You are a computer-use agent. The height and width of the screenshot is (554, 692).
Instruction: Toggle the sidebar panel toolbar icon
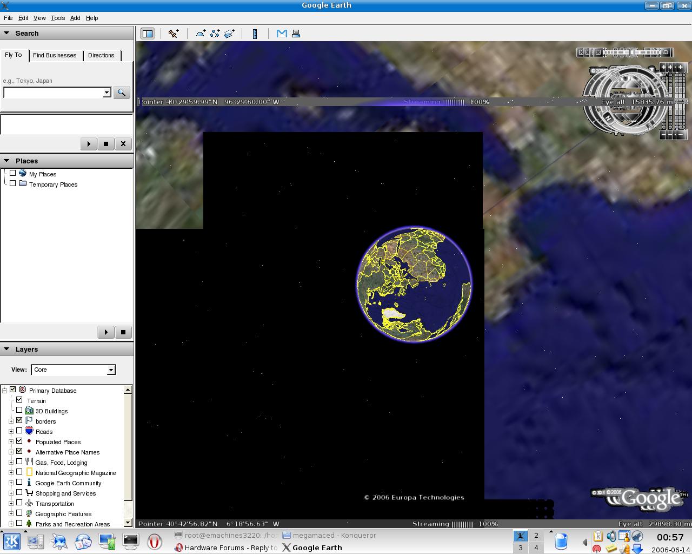click(x=148, y=34)
